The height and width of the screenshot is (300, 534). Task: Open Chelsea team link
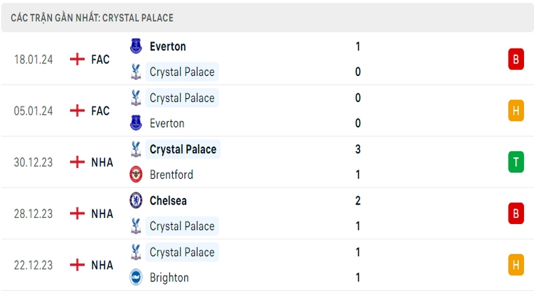click(x=168, y=201)
